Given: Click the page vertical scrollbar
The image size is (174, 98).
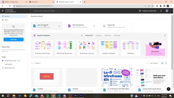Looking at the screenshot, I should click(x=172, y=42).
